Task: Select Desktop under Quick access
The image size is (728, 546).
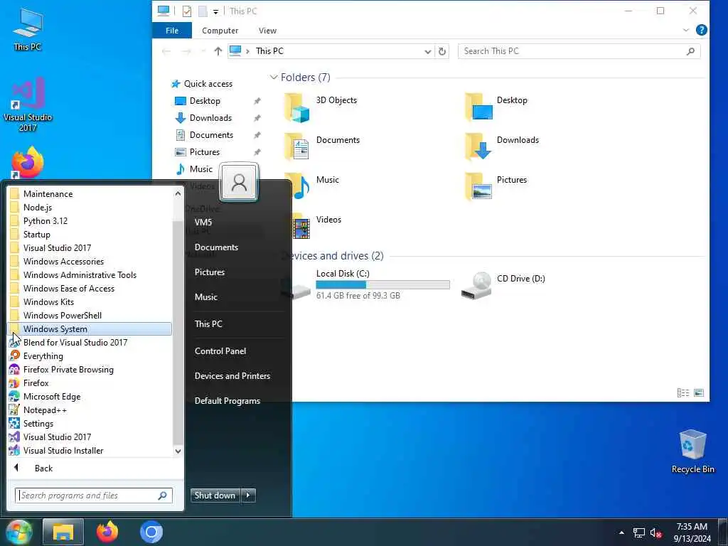Action: coord(205,101)
